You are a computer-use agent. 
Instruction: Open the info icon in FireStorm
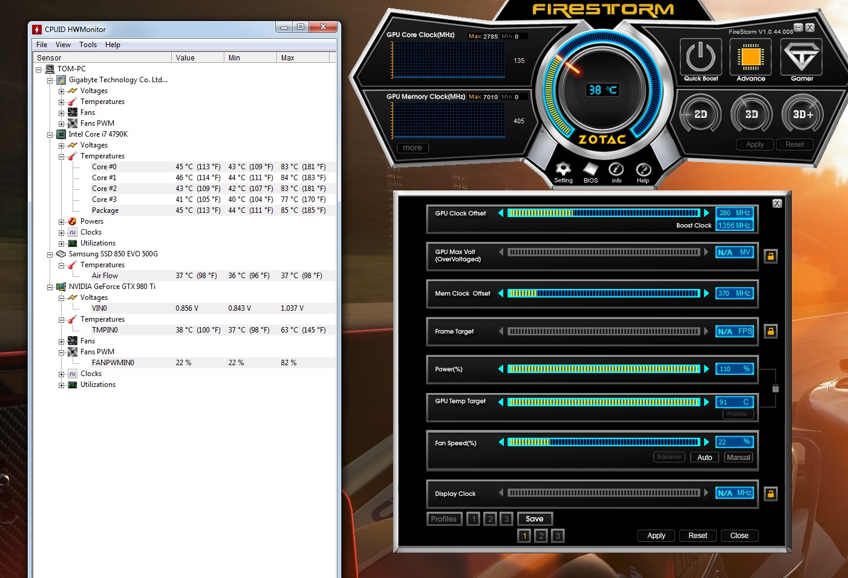616,169
